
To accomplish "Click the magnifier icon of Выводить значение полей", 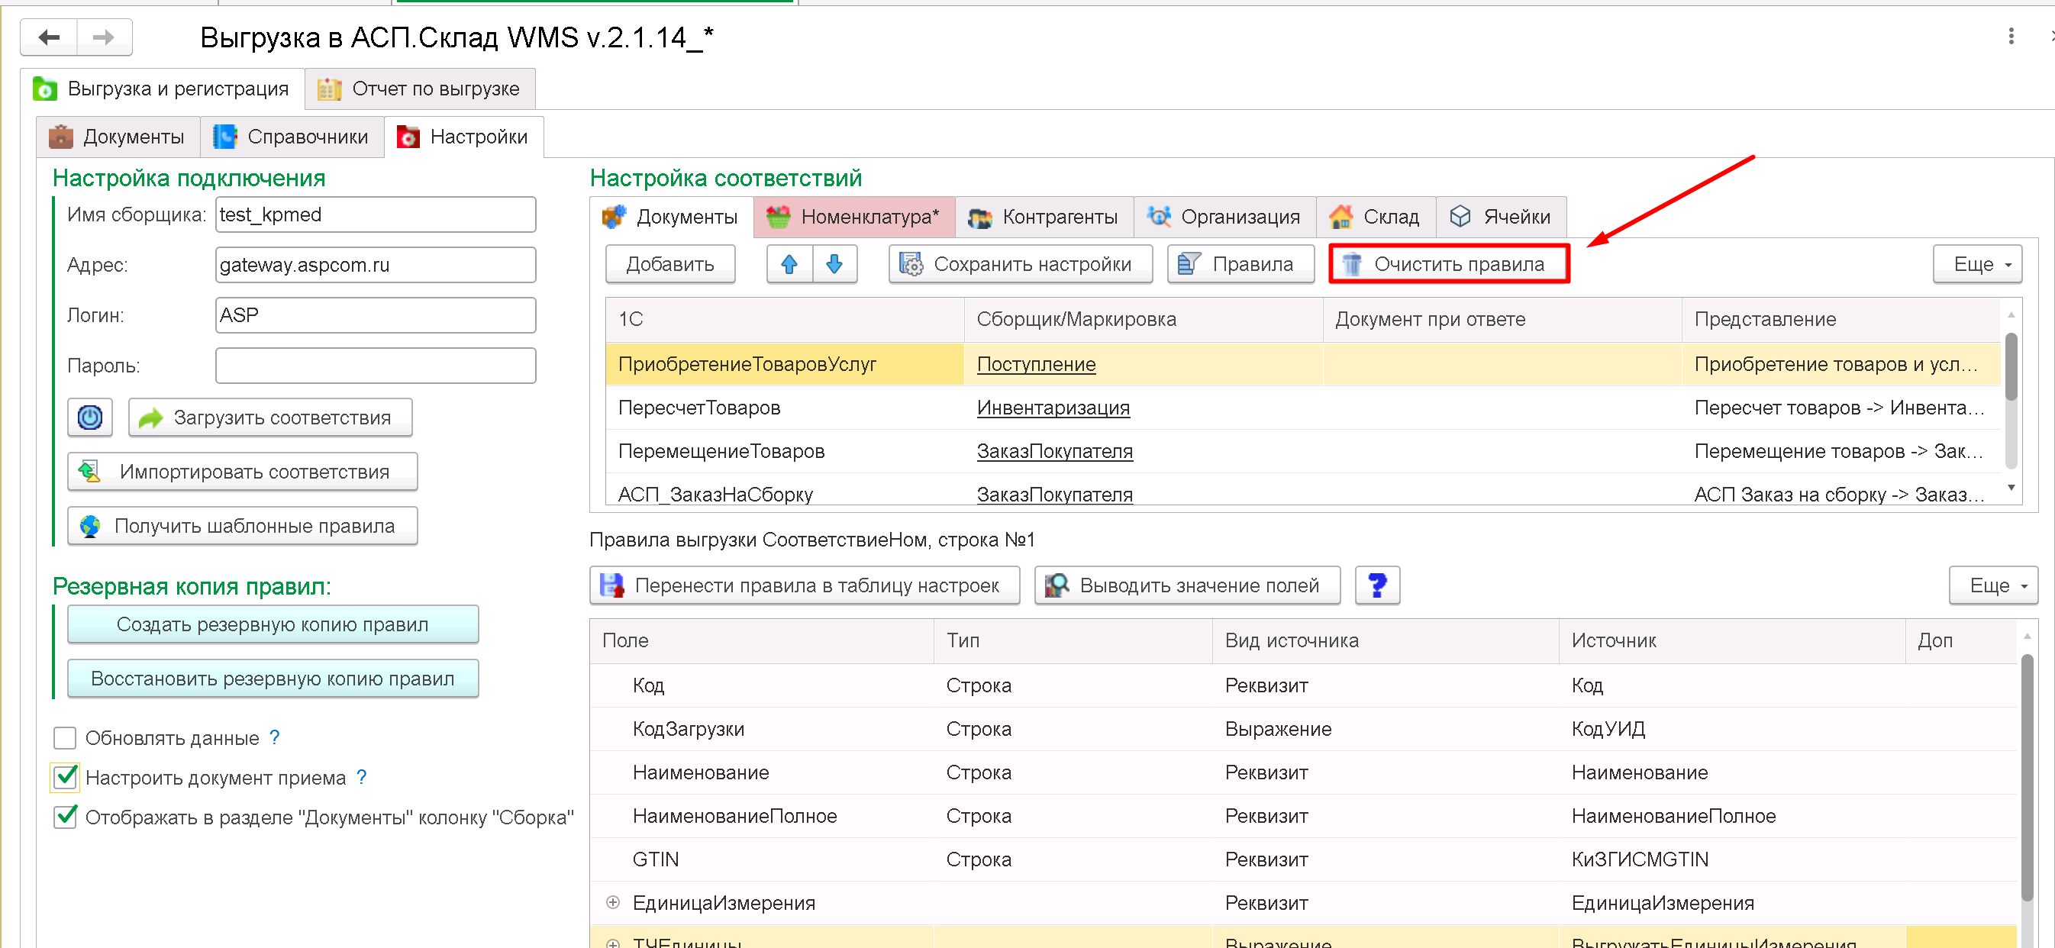I will (x=1057, y=585).
